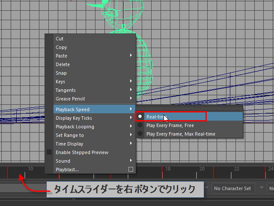Image resolution: width=274 pixels, height=206 pixels.
Task: Choose Play Every Frame, Free
Action: pos(170,125)
